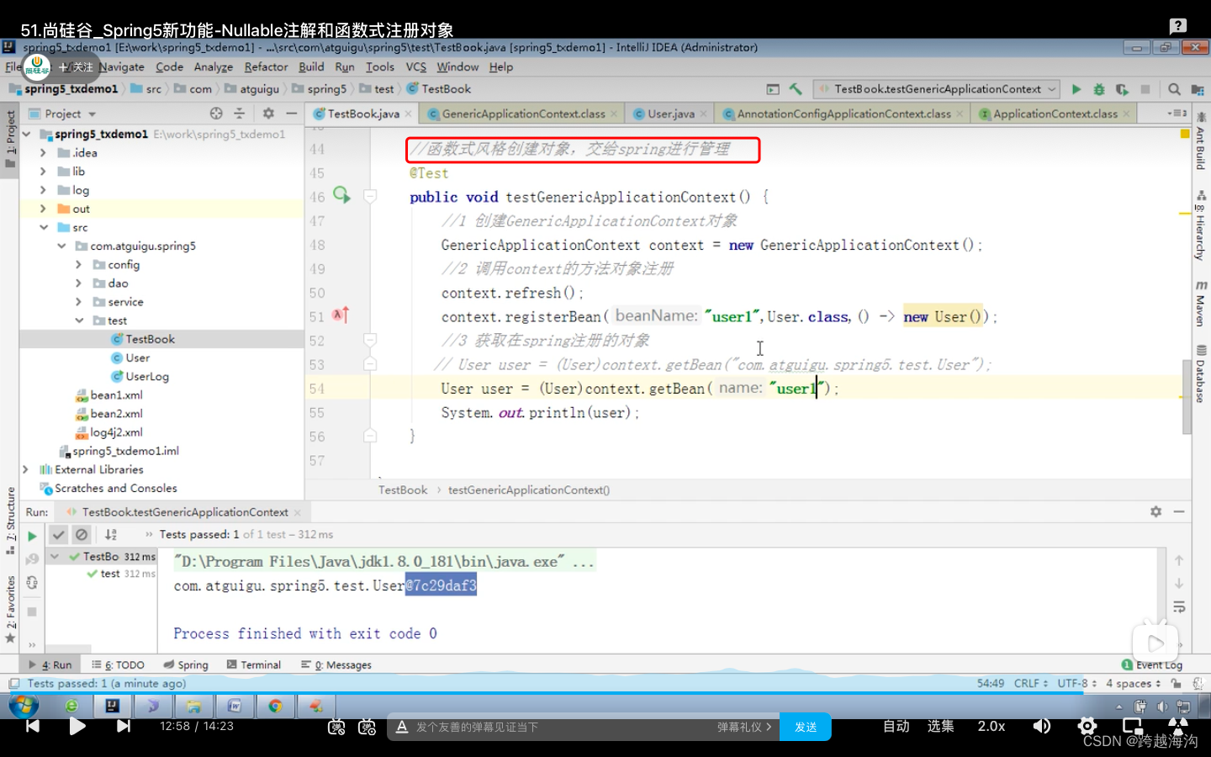Switch to User.java editor tab
The width and height of the screenshot is (1211, 757).
point(671,114)
